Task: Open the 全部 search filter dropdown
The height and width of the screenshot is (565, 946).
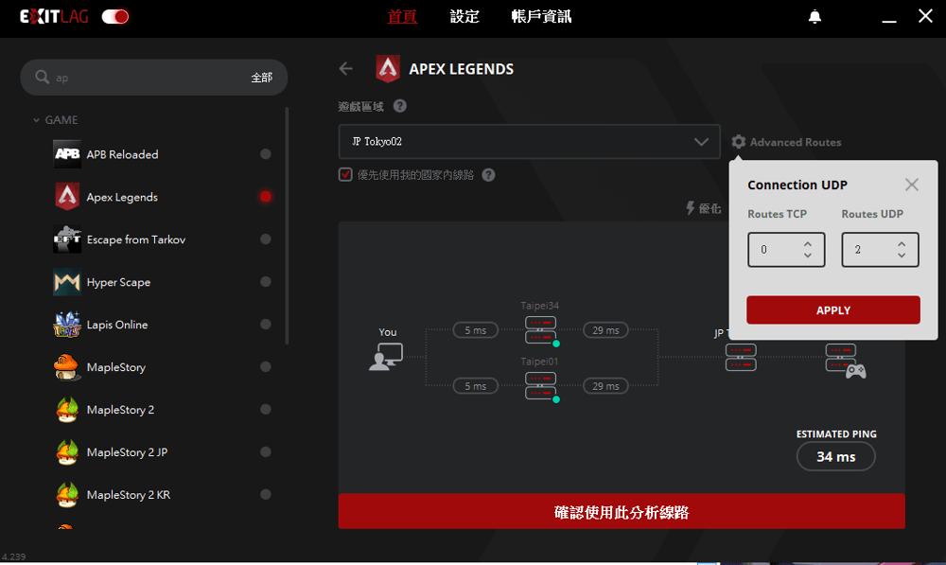Action: 262,77
